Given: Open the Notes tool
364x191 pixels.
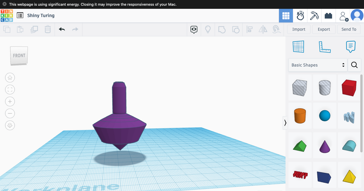Looking at the screenshot, I should pyautogui.click(x=351, y=46).
